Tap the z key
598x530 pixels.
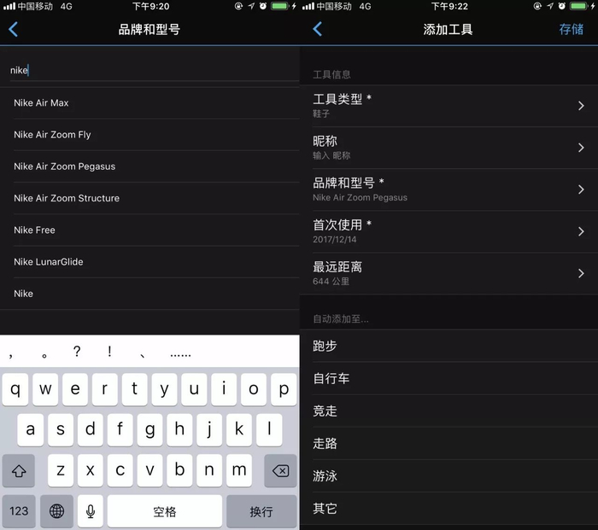[x=61, y=471]
